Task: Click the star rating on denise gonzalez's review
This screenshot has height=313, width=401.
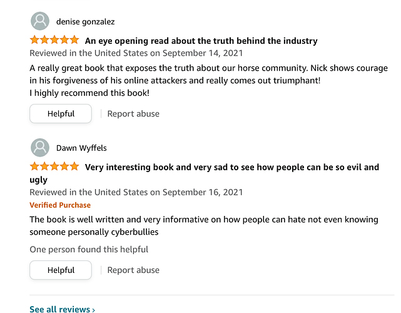Action: coord(54,40)
